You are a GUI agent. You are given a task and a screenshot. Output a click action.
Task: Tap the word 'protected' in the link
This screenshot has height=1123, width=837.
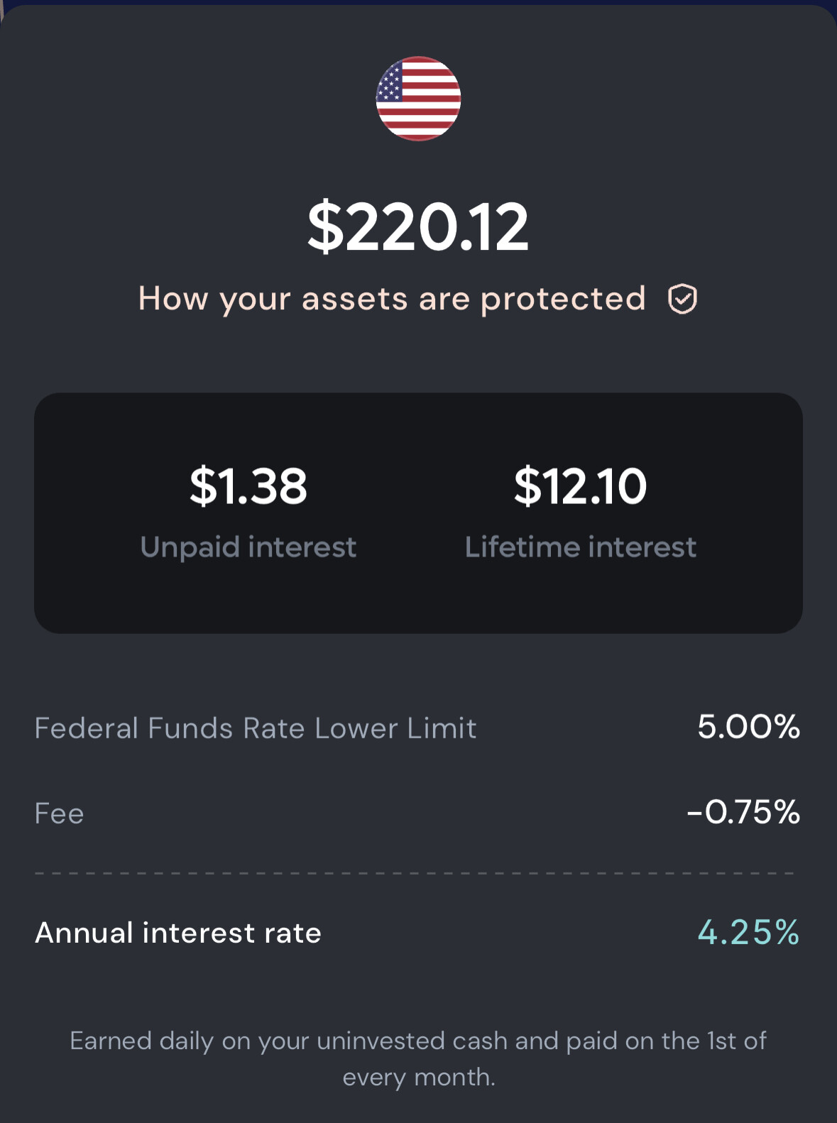click(563, 299)
